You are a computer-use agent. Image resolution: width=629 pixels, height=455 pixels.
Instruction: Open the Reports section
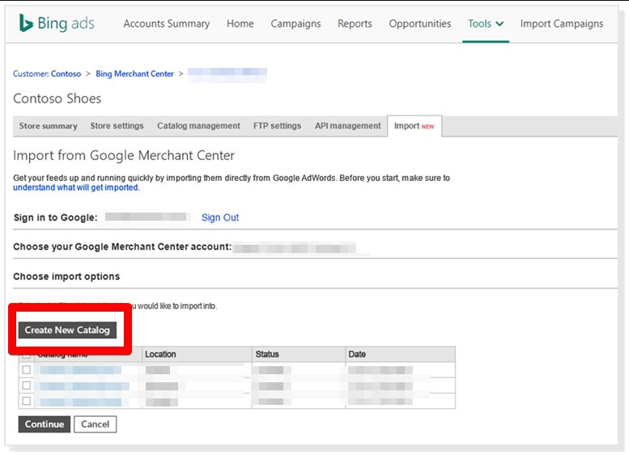tap(355, 23)
